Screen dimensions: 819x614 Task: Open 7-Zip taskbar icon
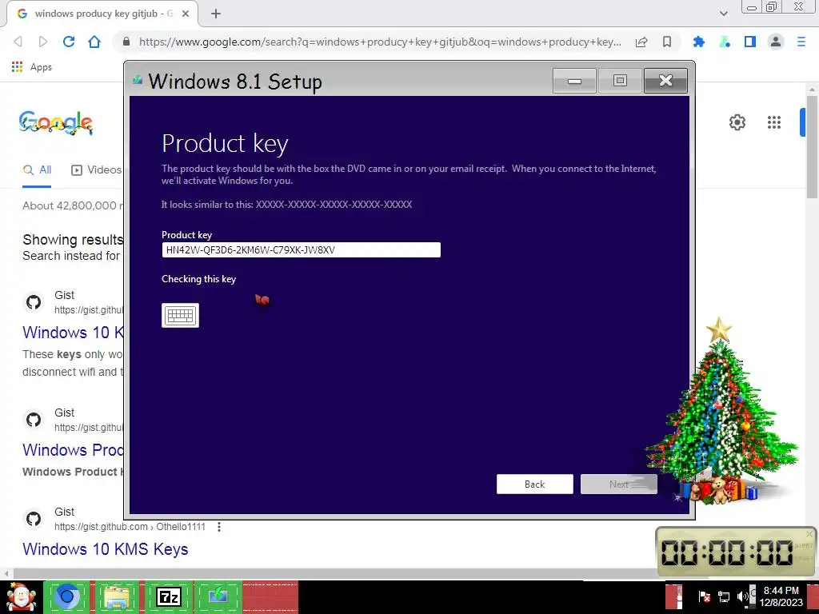[x=168, y=596]
